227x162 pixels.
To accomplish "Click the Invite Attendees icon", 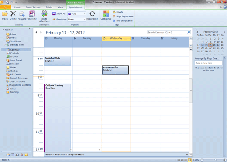I will point(45,13).
